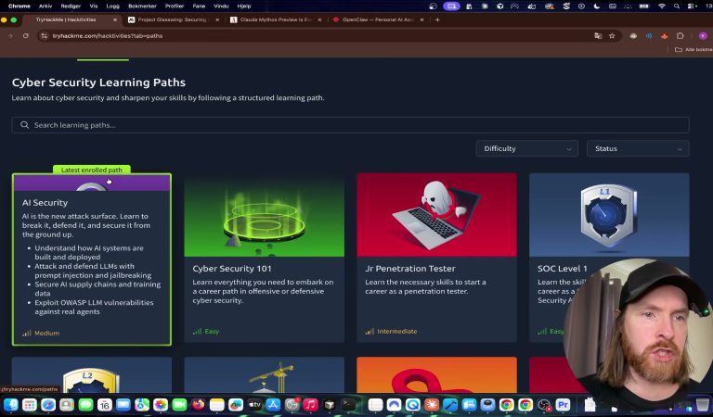
Task: Open Photos in the Dock
Action: (x=160, y=404)
